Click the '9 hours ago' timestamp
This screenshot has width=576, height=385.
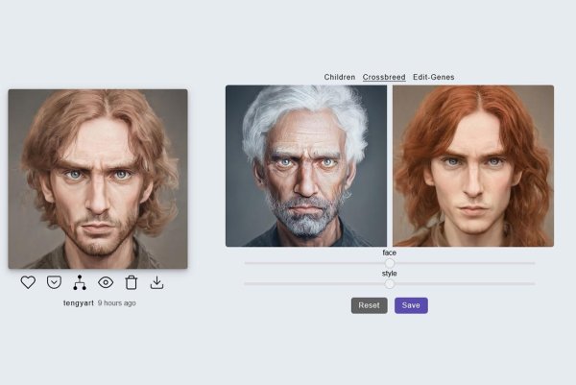[x=116, y=303]
